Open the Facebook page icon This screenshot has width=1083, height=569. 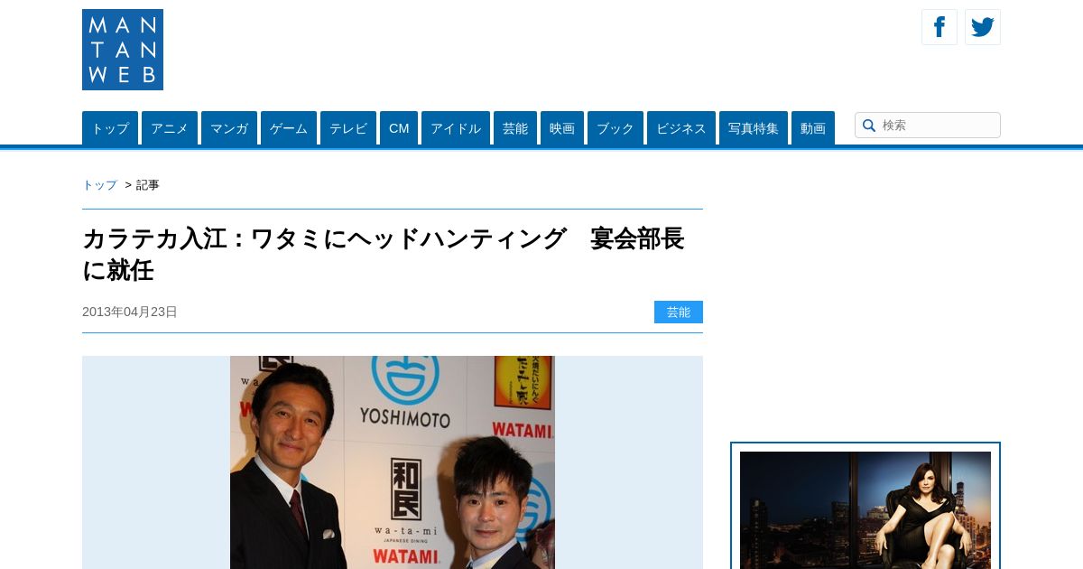coord(940,27)
